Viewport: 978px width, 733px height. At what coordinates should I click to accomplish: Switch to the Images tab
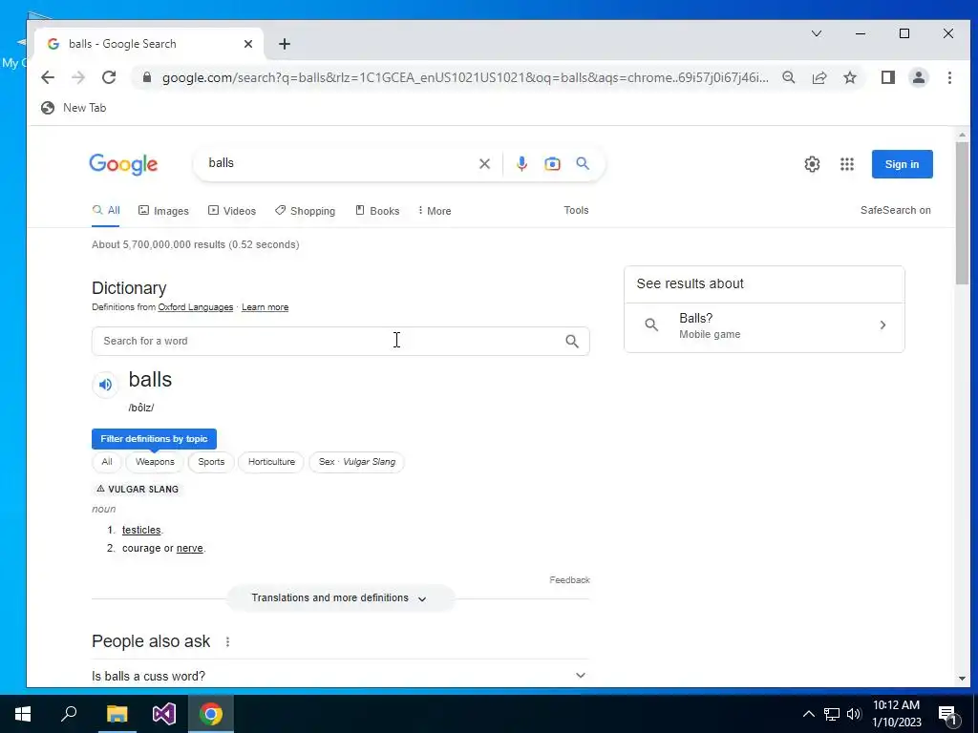coord(163,211)
